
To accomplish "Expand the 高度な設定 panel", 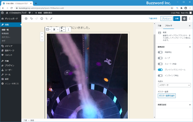I will (x=174, y=105).
